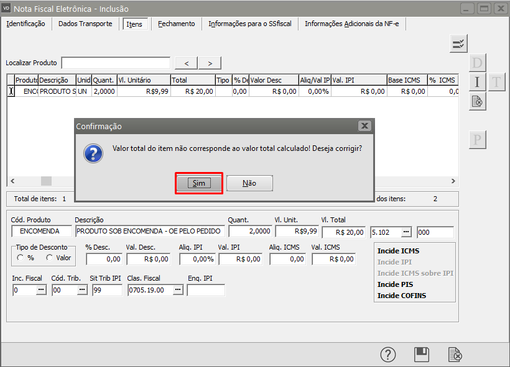
Task: Select the 'Valor' discount type radio button
Action: coord(50,258)
